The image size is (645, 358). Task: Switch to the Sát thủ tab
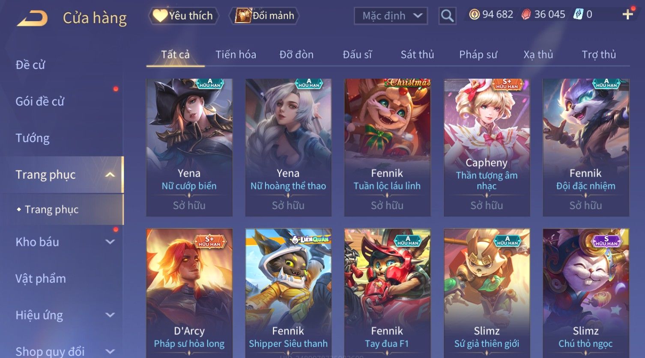(417, 55)
